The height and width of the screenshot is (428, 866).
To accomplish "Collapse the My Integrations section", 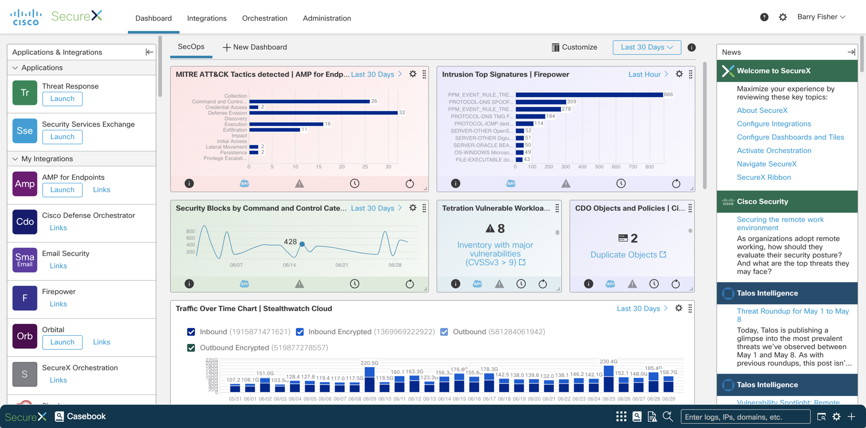I will [15, 159].
